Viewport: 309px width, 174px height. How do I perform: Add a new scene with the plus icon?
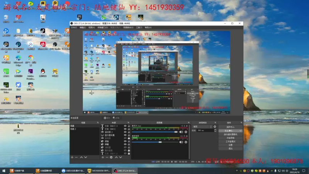point(72,157)
